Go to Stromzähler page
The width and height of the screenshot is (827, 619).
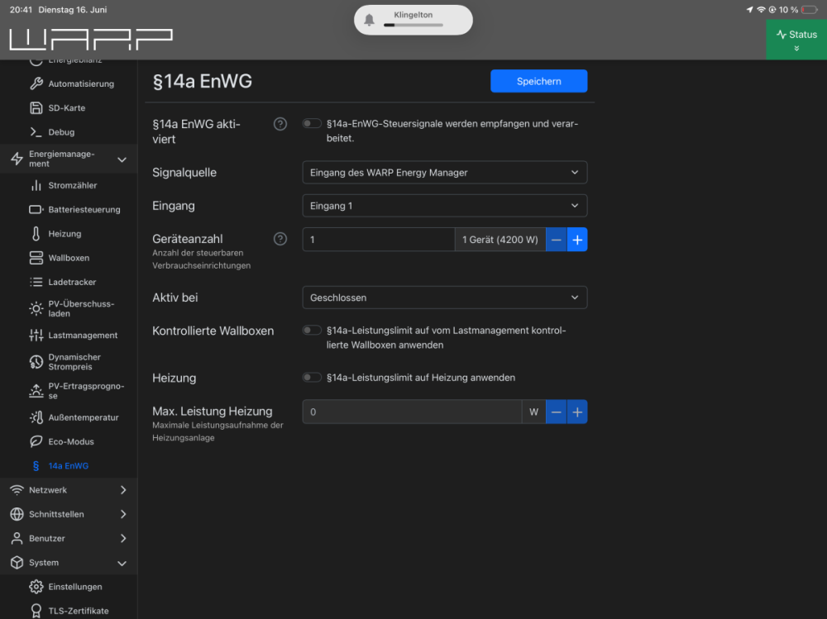[73, 185]
